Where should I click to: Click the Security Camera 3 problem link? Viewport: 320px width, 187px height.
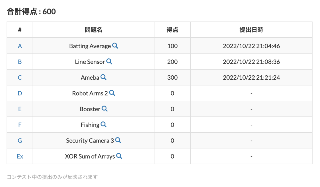point(91,140)
